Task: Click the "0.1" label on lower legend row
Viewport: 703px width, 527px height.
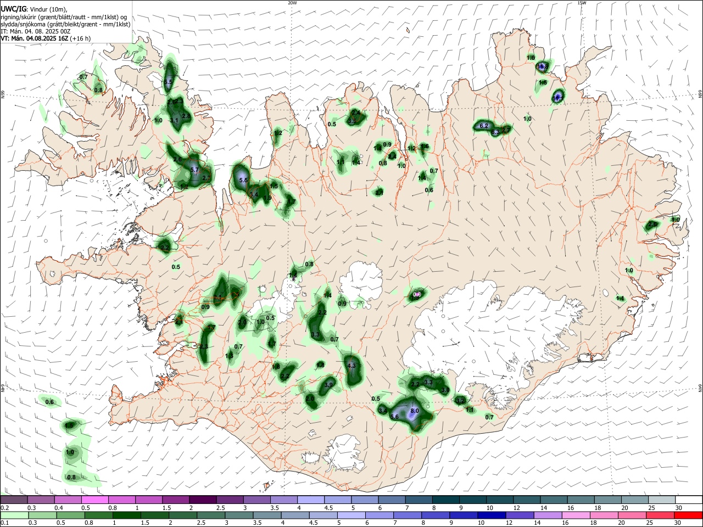Action: click(4, 524)
